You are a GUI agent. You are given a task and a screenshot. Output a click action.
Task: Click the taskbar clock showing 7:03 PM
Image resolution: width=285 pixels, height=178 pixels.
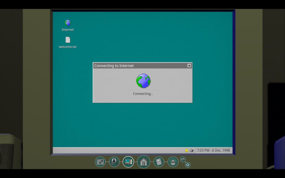tap(213, 150)
